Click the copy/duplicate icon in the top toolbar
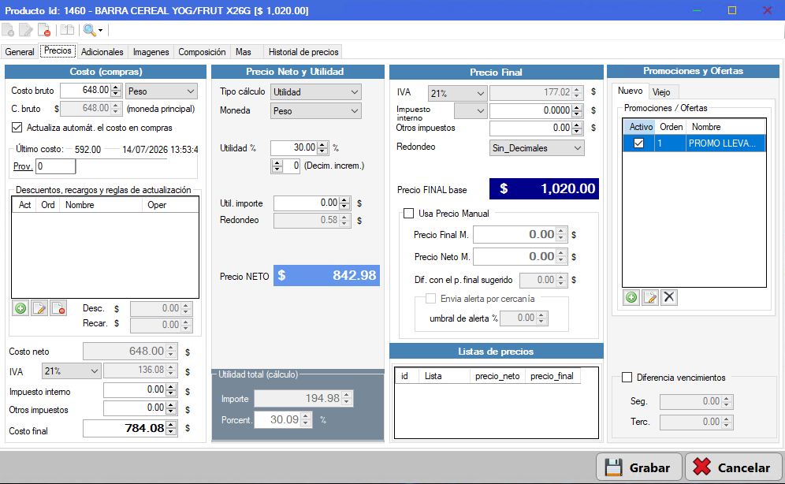This screenshot has width=785, height=484. point(67,31)
